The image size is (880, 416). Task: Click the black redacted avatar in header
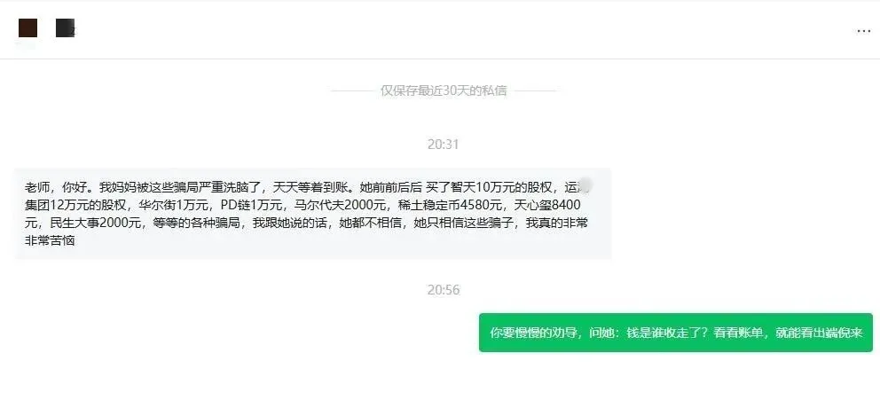pos(65,28)
